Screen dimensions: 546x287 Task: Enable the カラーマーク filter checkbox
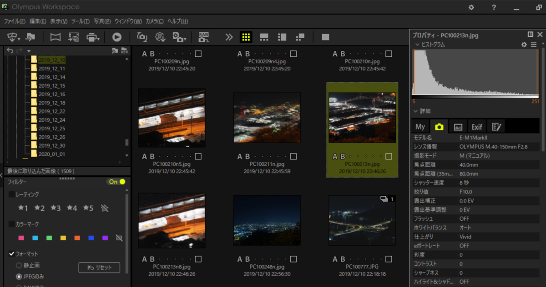point(11,224)
